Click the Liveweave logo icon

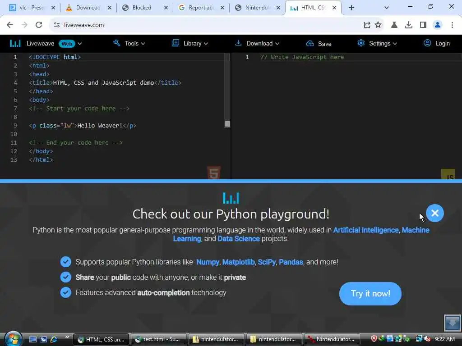[x=15, y=44]
